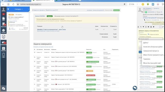Image resolution: width=165 pixels, height=92 pixels.
Task: Click the search magnifier icon next to Россия
Action: pyautogui.click(x=162, y=12)
